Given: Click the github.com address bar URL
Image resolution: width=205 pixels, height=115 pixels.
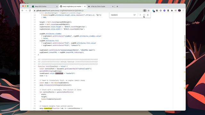Looking at the screenshot, I should [x=60, y=11].
